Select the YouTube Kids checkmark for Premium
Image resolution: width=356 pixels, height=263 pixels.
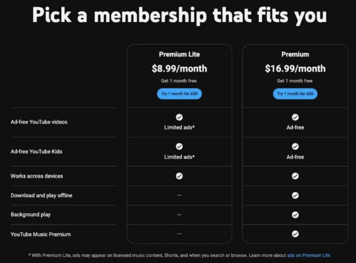tap(295, 146)
